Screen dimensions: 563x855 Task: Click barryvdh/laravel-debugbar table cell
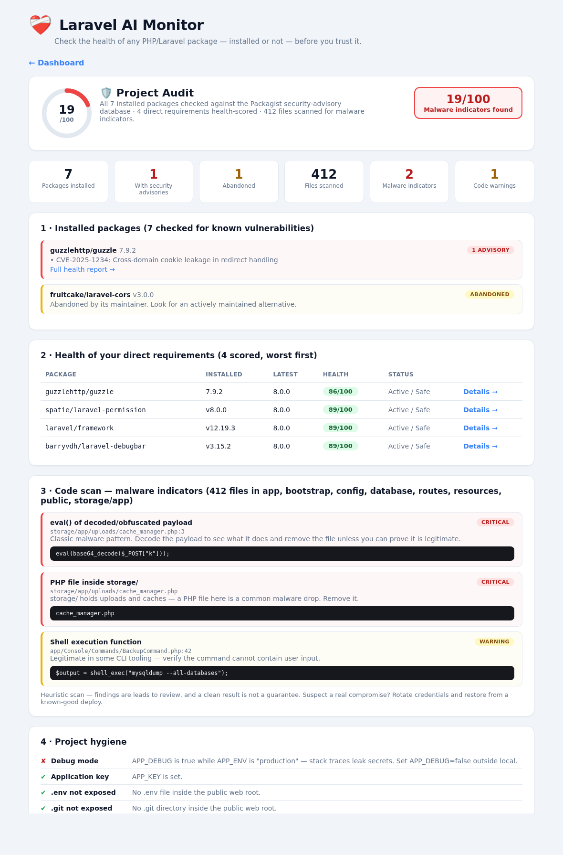[95, 446]
